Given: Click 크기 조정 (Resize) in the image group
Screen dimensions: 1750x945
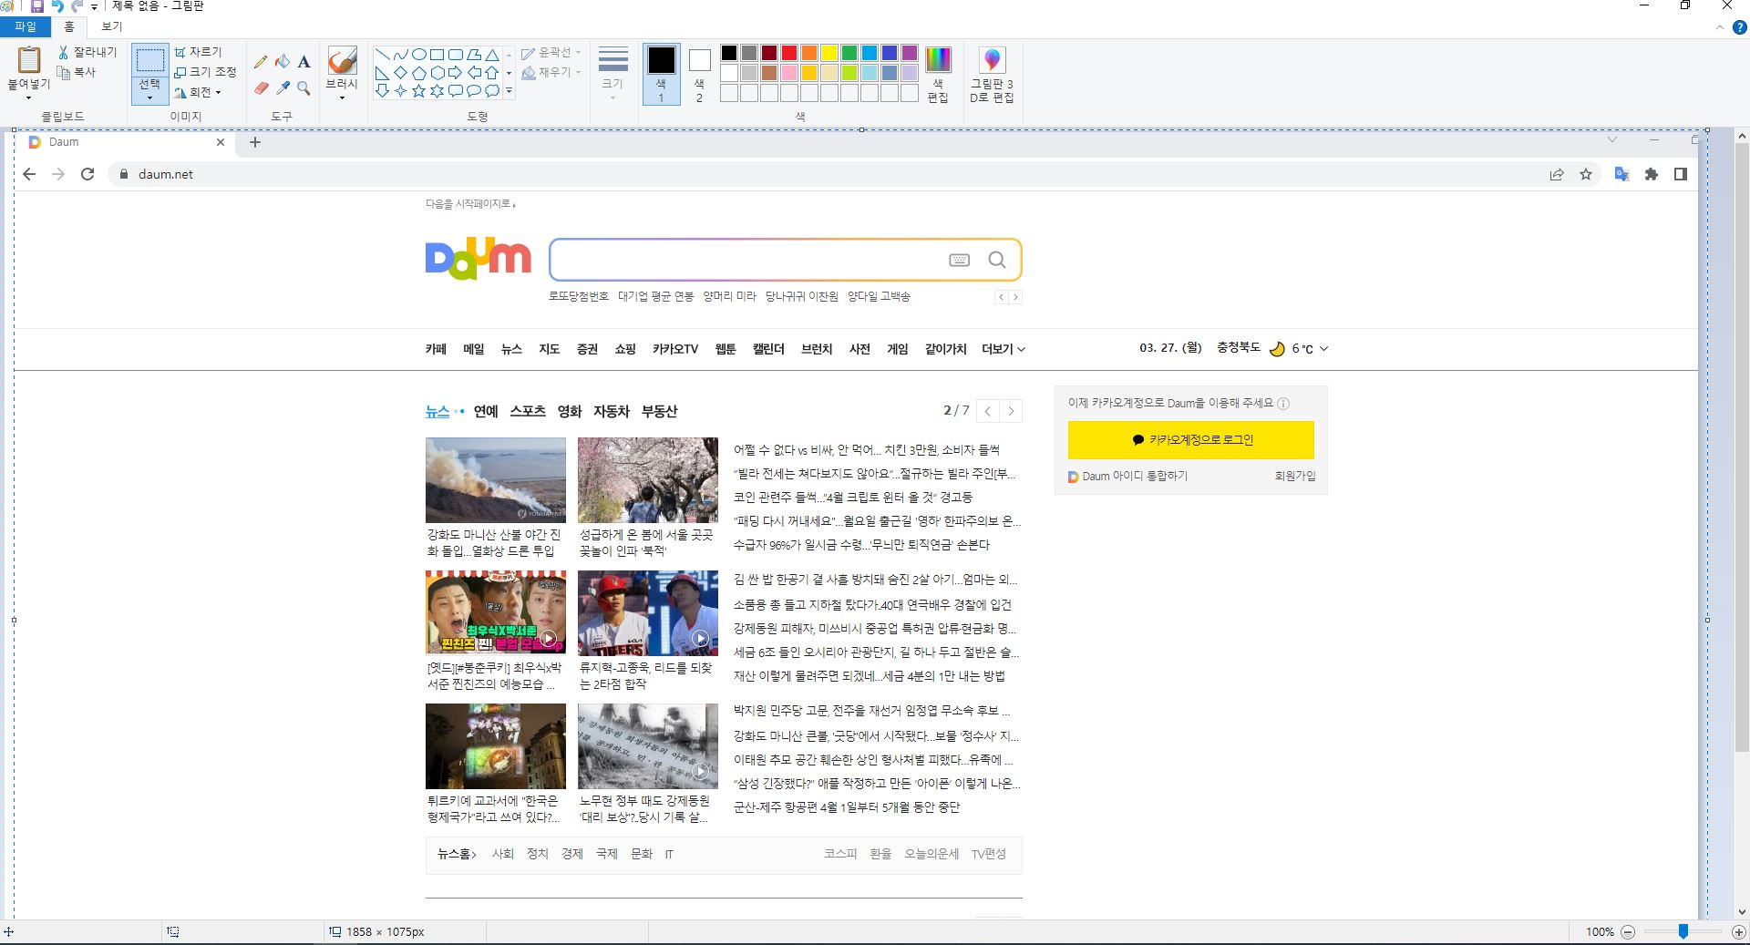Looking at the screenshot, I should (205, 72).
